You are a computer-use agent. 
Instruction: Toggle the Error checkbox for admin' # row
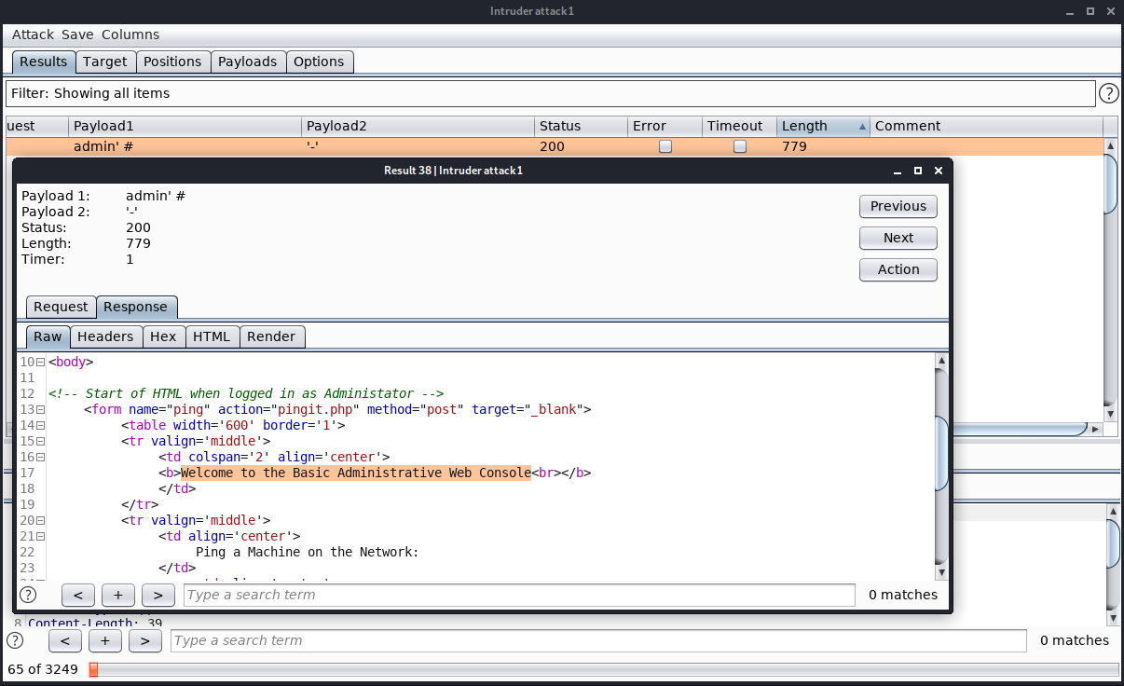click(x=665, y=146)
